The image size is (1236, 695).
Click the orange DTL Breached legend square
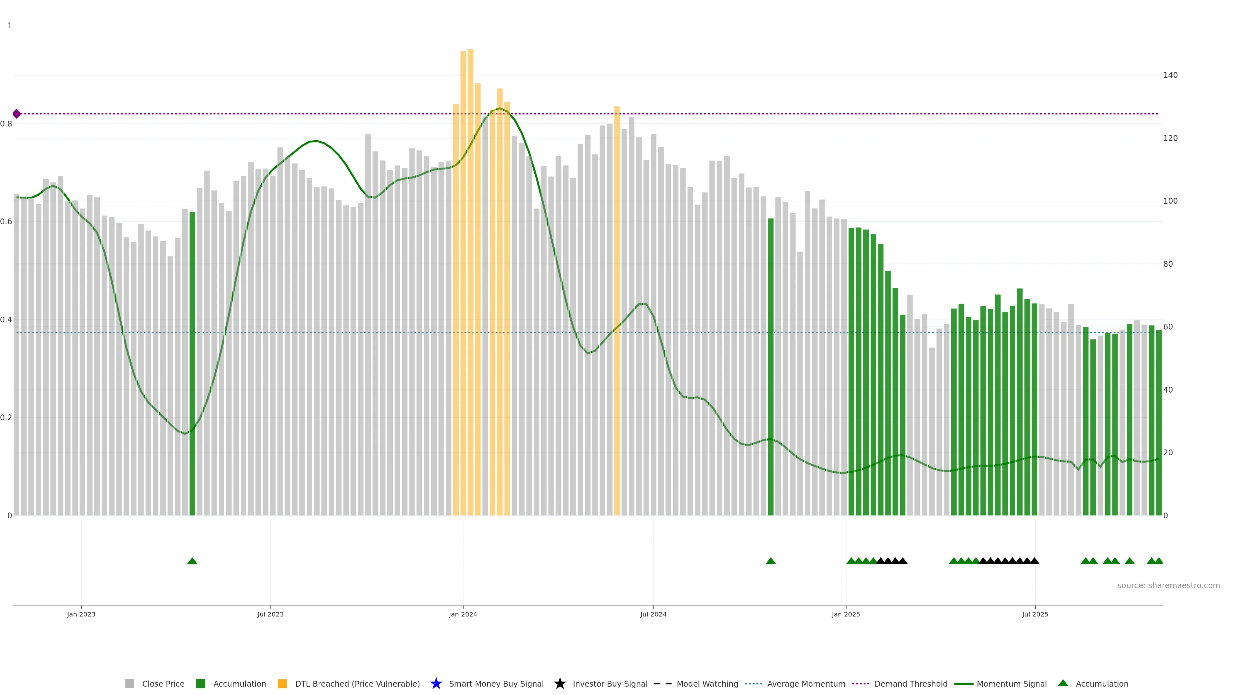(x=282, y=683)
